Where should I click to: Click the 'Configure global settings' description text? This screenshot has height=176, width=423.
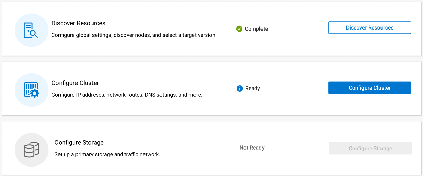pos(134,35)
